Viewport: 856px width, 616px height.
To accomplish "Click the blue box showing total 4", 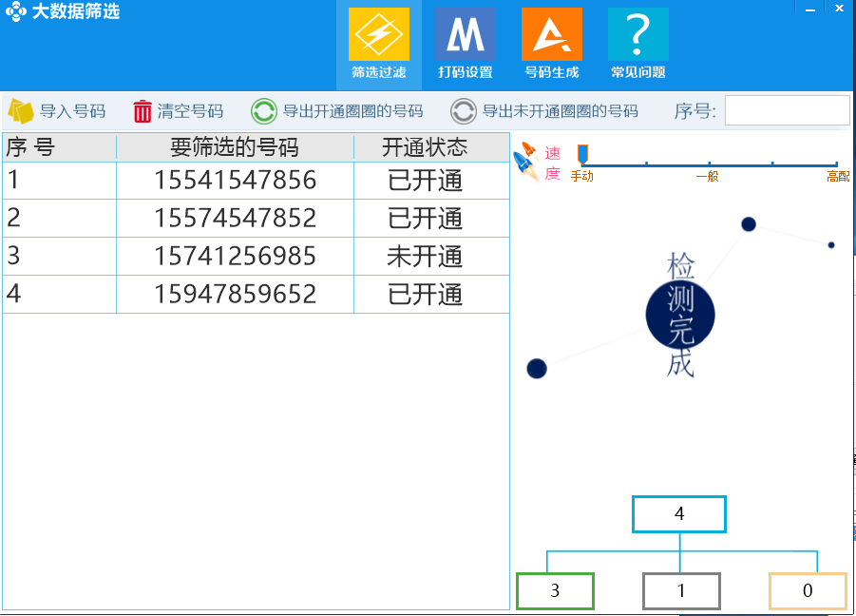I will (679, 513).
